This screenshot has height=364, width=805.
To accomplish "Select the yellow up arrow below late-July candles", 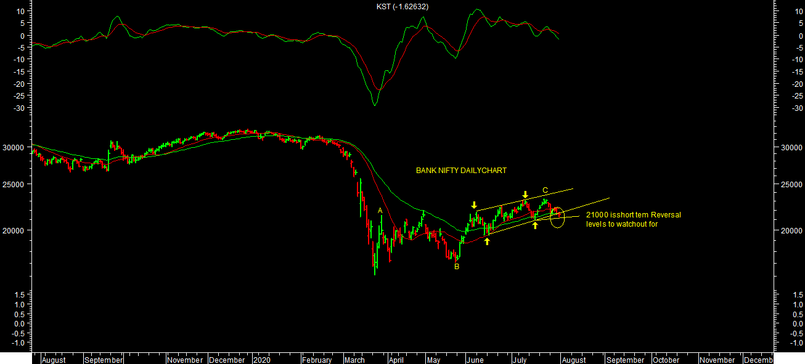I will coord(535,225).
